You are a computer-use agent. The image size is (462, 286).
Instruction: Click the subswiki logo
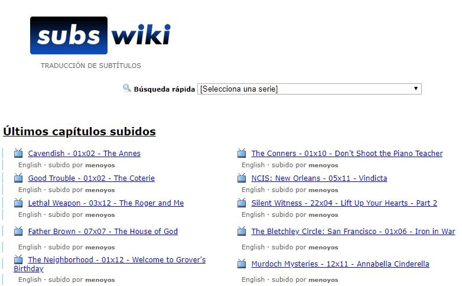100,35
